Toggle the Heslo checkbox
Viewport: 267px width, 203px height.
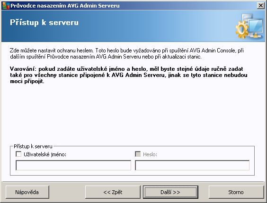point(138,154)
